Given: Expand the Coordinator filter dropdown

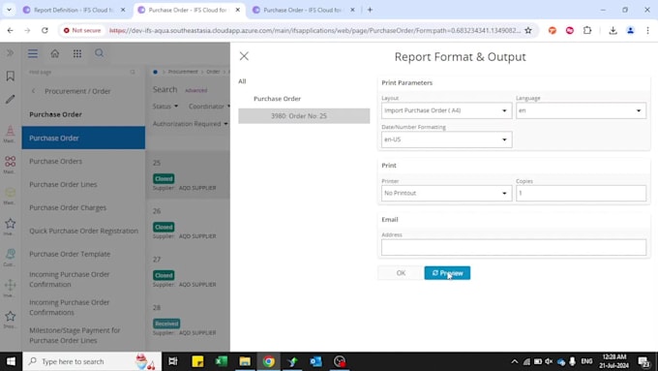Looking at the screenshot, I should click(x=209, y=107).
